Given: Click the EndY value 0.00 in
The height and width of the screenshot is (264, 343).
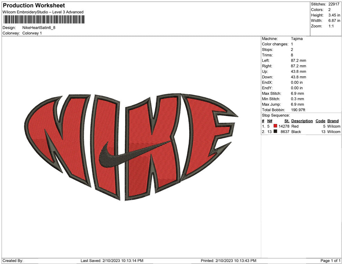Looking at the screenshot, I should 297,88.
